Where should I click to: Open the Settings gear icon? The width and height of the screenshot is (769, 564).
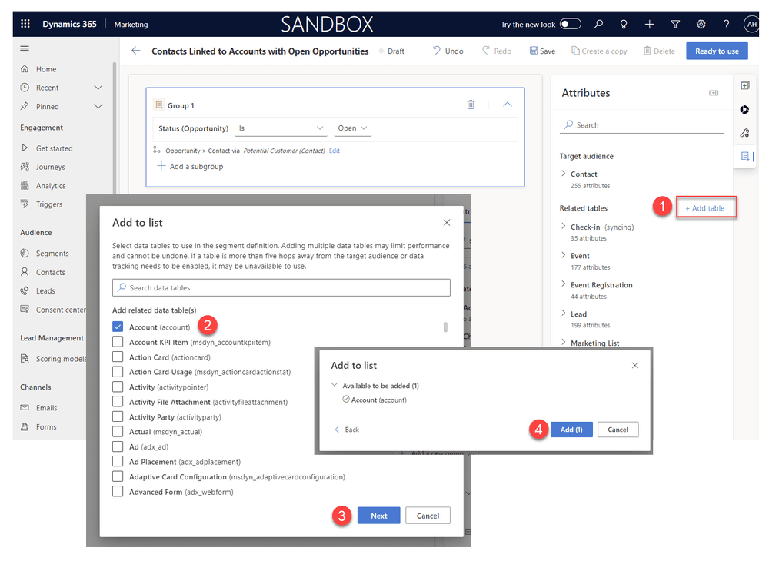click(701, 24)
